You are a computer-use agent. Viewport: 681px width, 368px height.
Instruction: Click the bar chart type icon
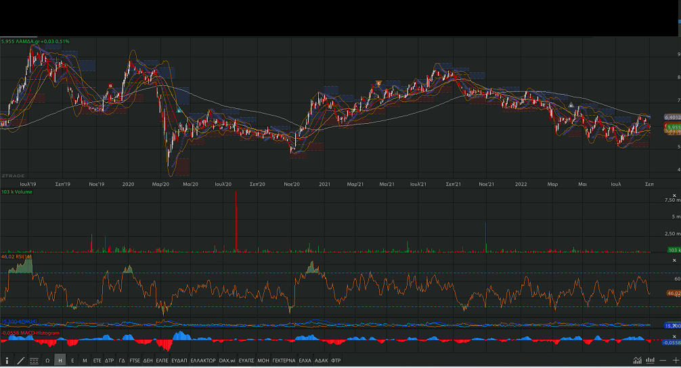(x=650, y=361)
